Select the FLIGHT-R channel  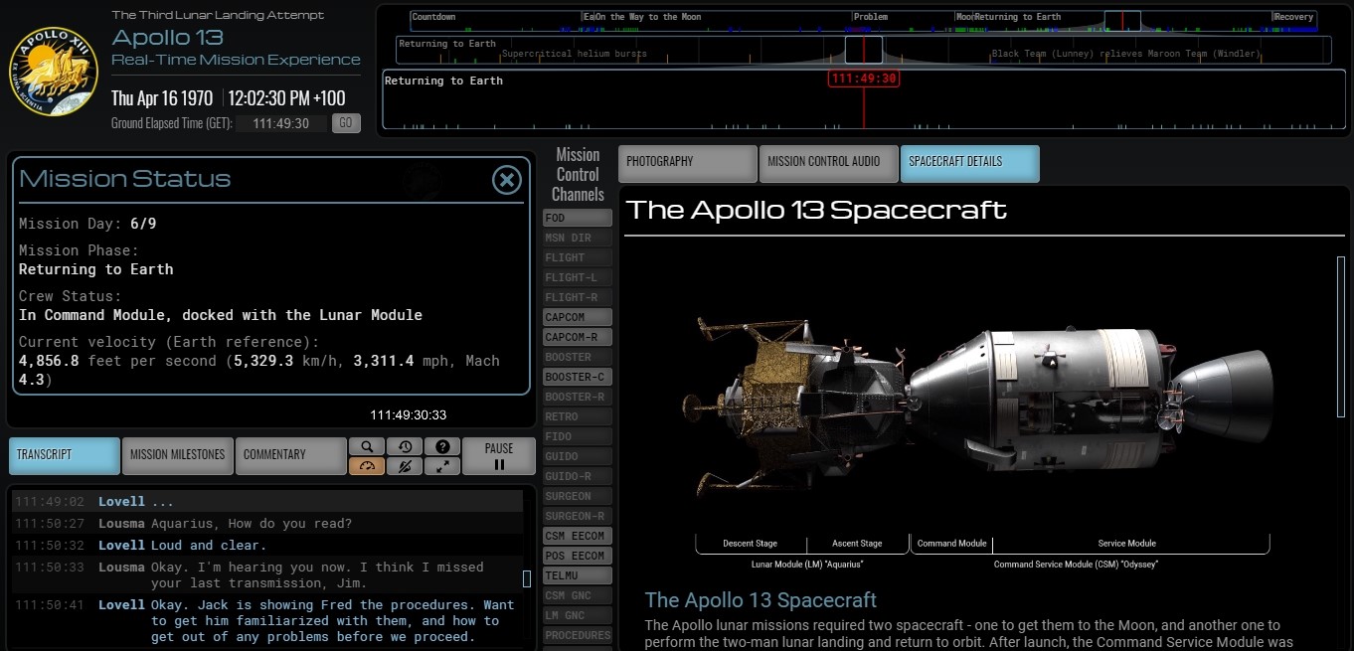(578, 297)
